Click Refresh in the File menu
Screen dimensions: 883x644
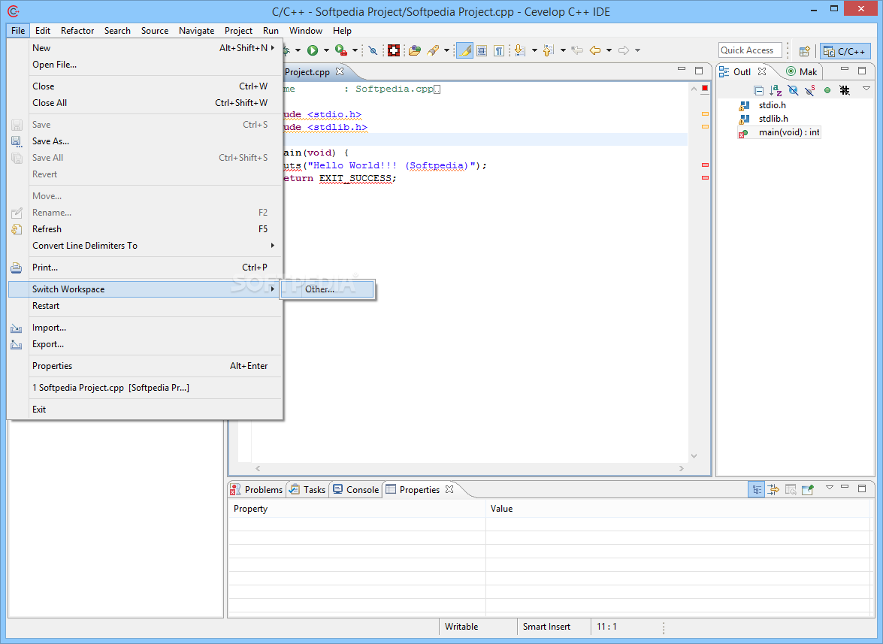[x=145, y=229]
